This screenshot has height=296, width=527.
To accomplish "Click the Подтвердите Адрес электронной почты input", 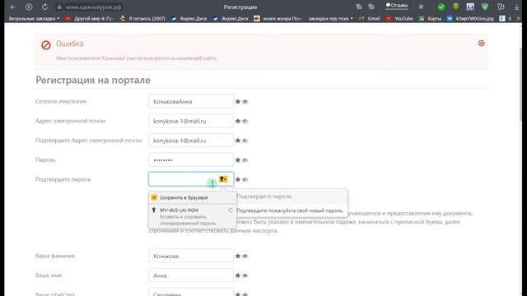I will coord(191,141).
